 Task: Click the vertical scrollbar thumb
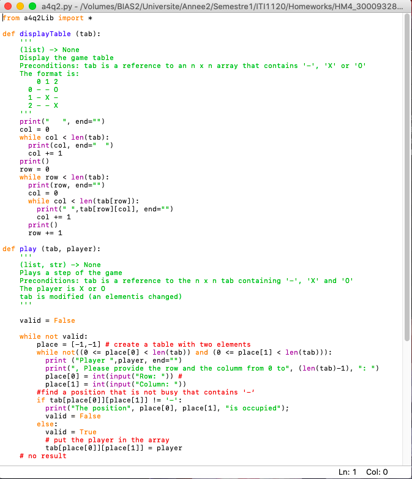coord(406,178)
